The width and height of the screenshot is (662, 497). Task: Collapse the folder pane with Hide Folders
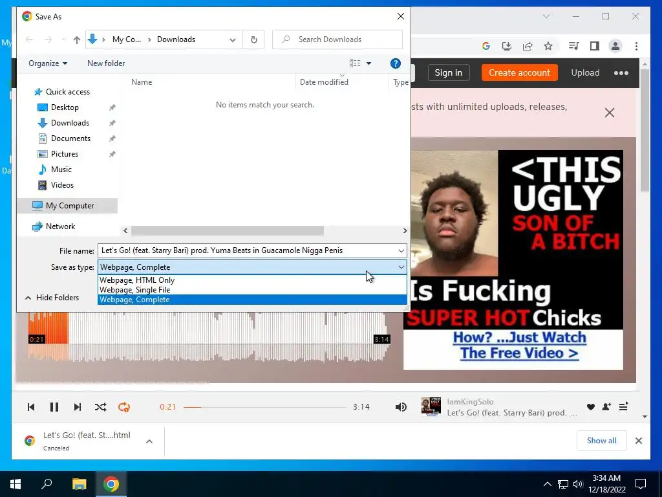click(x=52, y=298)
